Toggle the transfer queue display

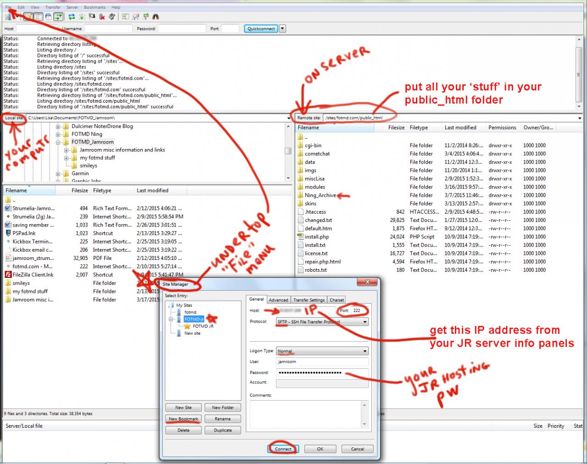[58, 17]
